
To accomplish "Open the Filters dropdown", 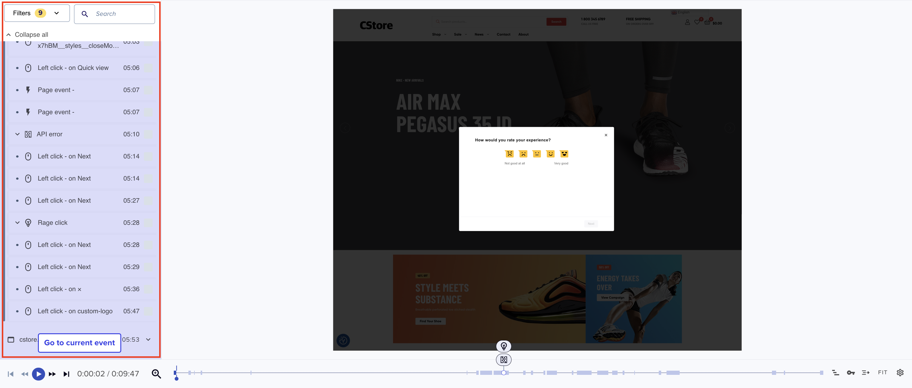I will coord(37,13).
